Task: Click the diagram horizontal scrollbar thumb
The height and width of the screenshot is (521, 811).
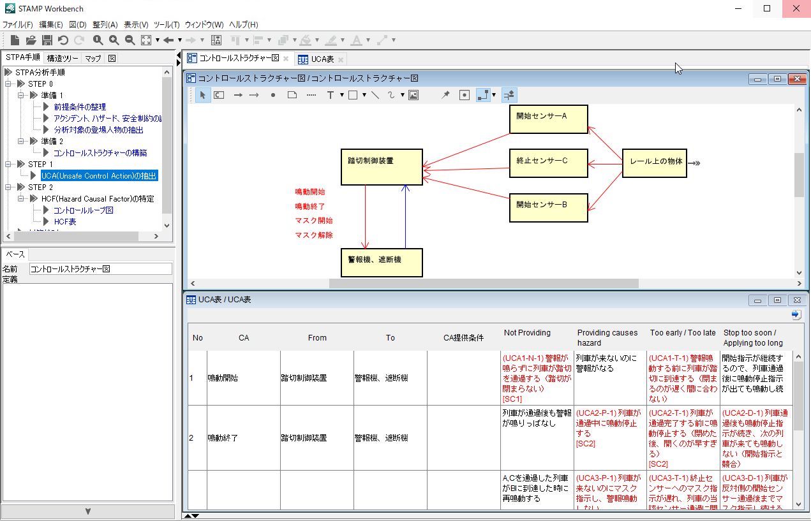Action: pos(484,283)
